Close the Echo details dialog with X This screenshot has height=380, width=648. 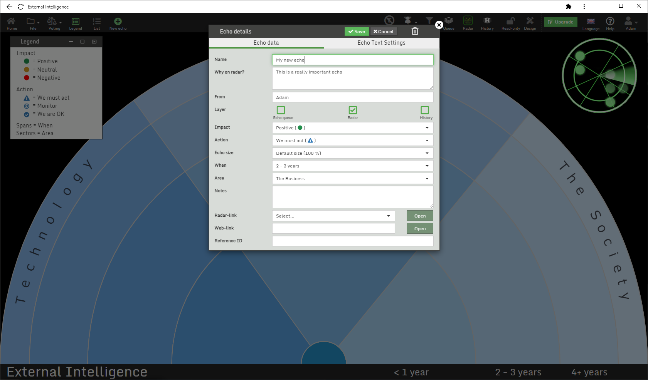pyautogui.click(x=439, y=25)
